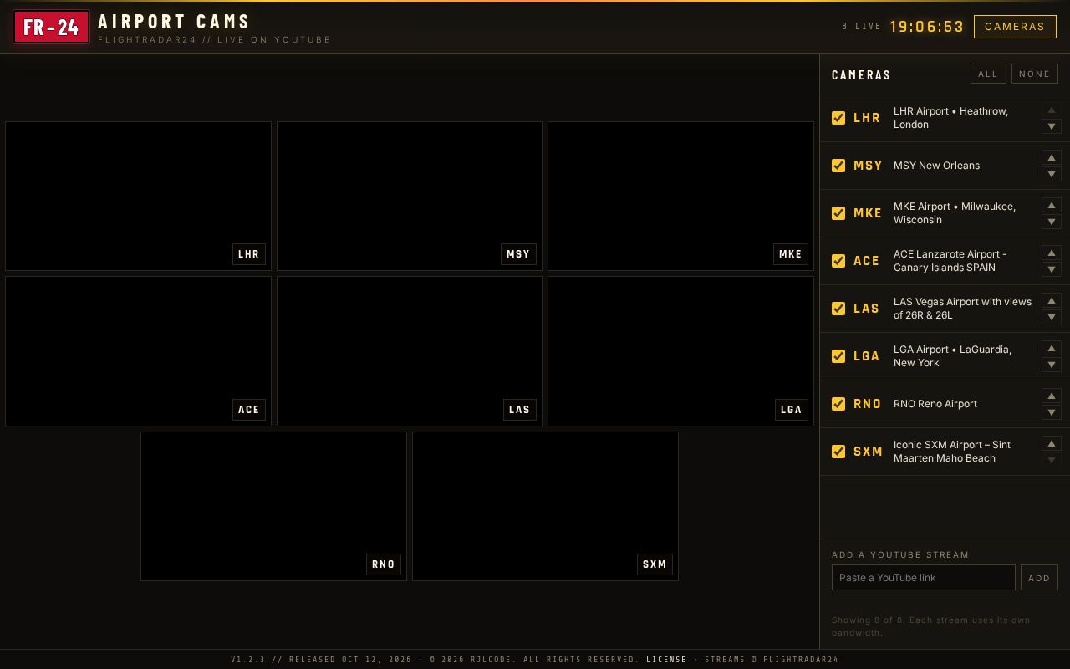1070x669 pixels.
Task: Click the MKE video stream tile
Action: point(680,196)
